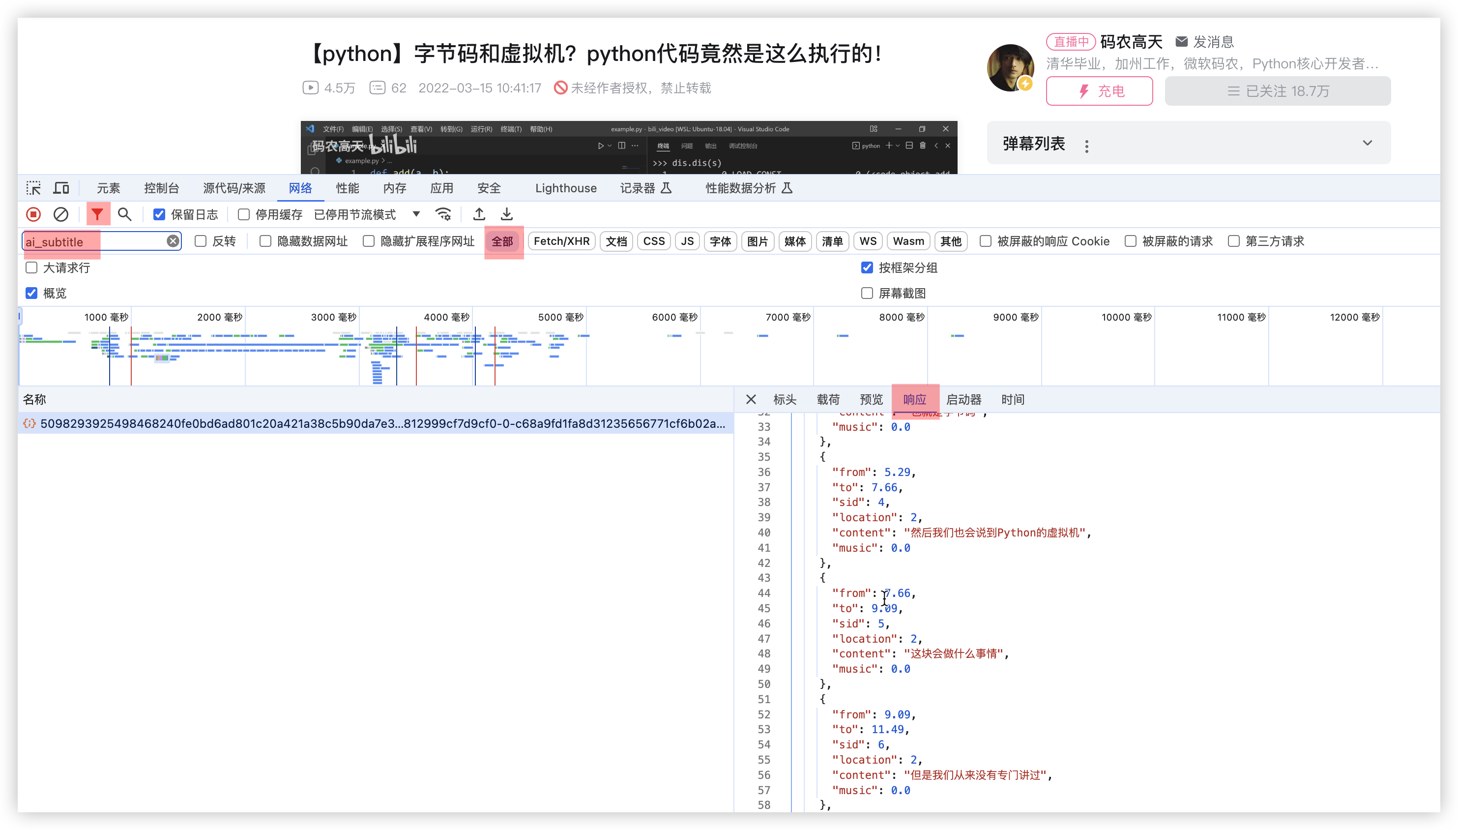Search within network requests
This screenshot has width=1458, height=830.
pos(125,214)
